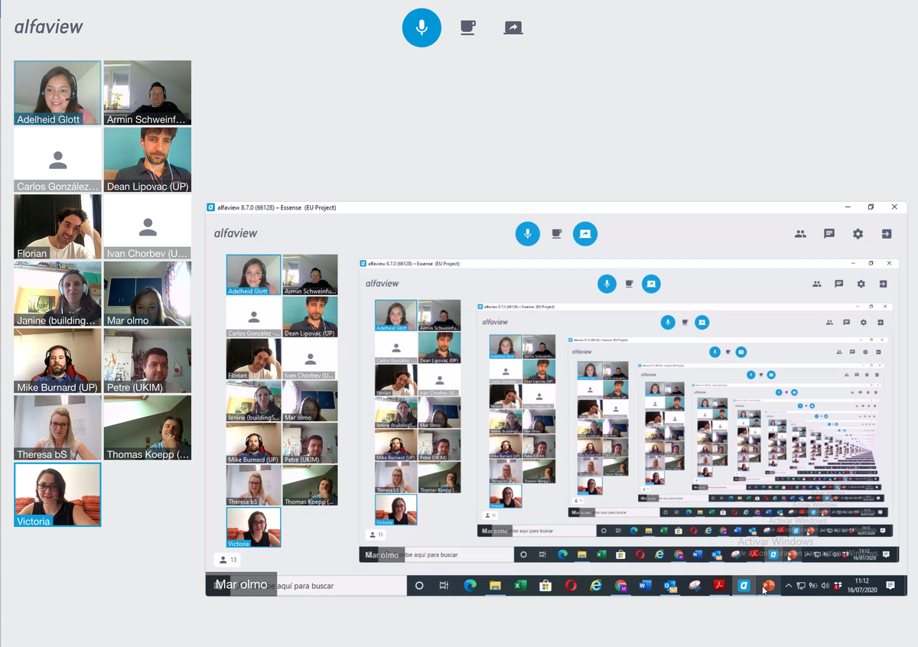Mute the microphone in the main alfaview bar
The width and height of the screenshot is (918, 647).
(x=422, y=28)
